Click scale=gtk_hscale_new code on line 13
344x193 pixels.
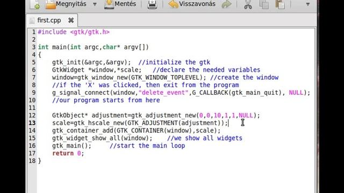tap(140, 123)
